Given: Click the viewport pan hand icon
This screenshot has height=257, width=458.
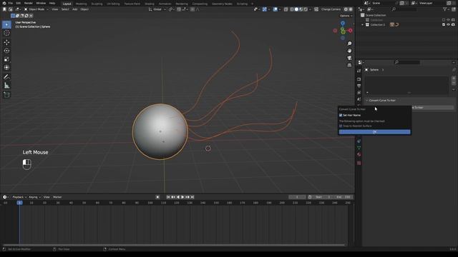Looking at the screenshot, I should (x=349, y=51).
